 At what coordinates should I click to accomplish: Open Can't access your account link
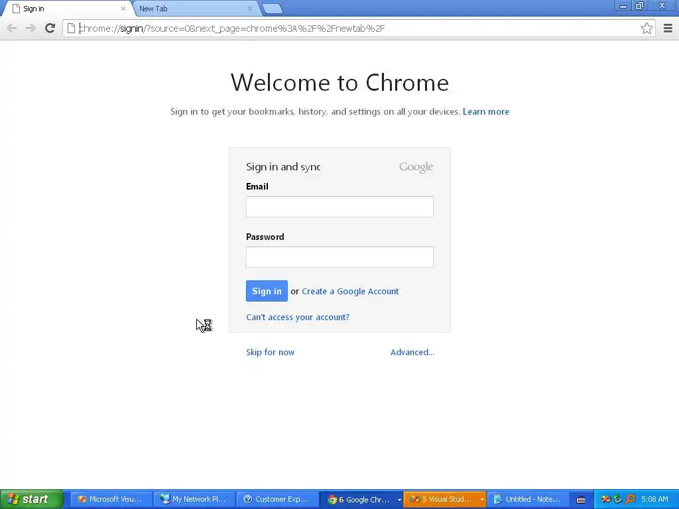coord(298,317)
